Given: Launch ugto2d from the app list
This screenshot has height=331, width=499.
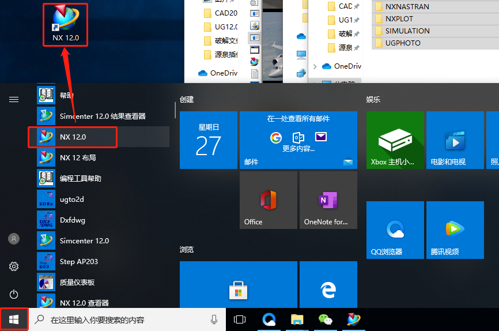Looking at the screenshot, I should tap(99, 200).
